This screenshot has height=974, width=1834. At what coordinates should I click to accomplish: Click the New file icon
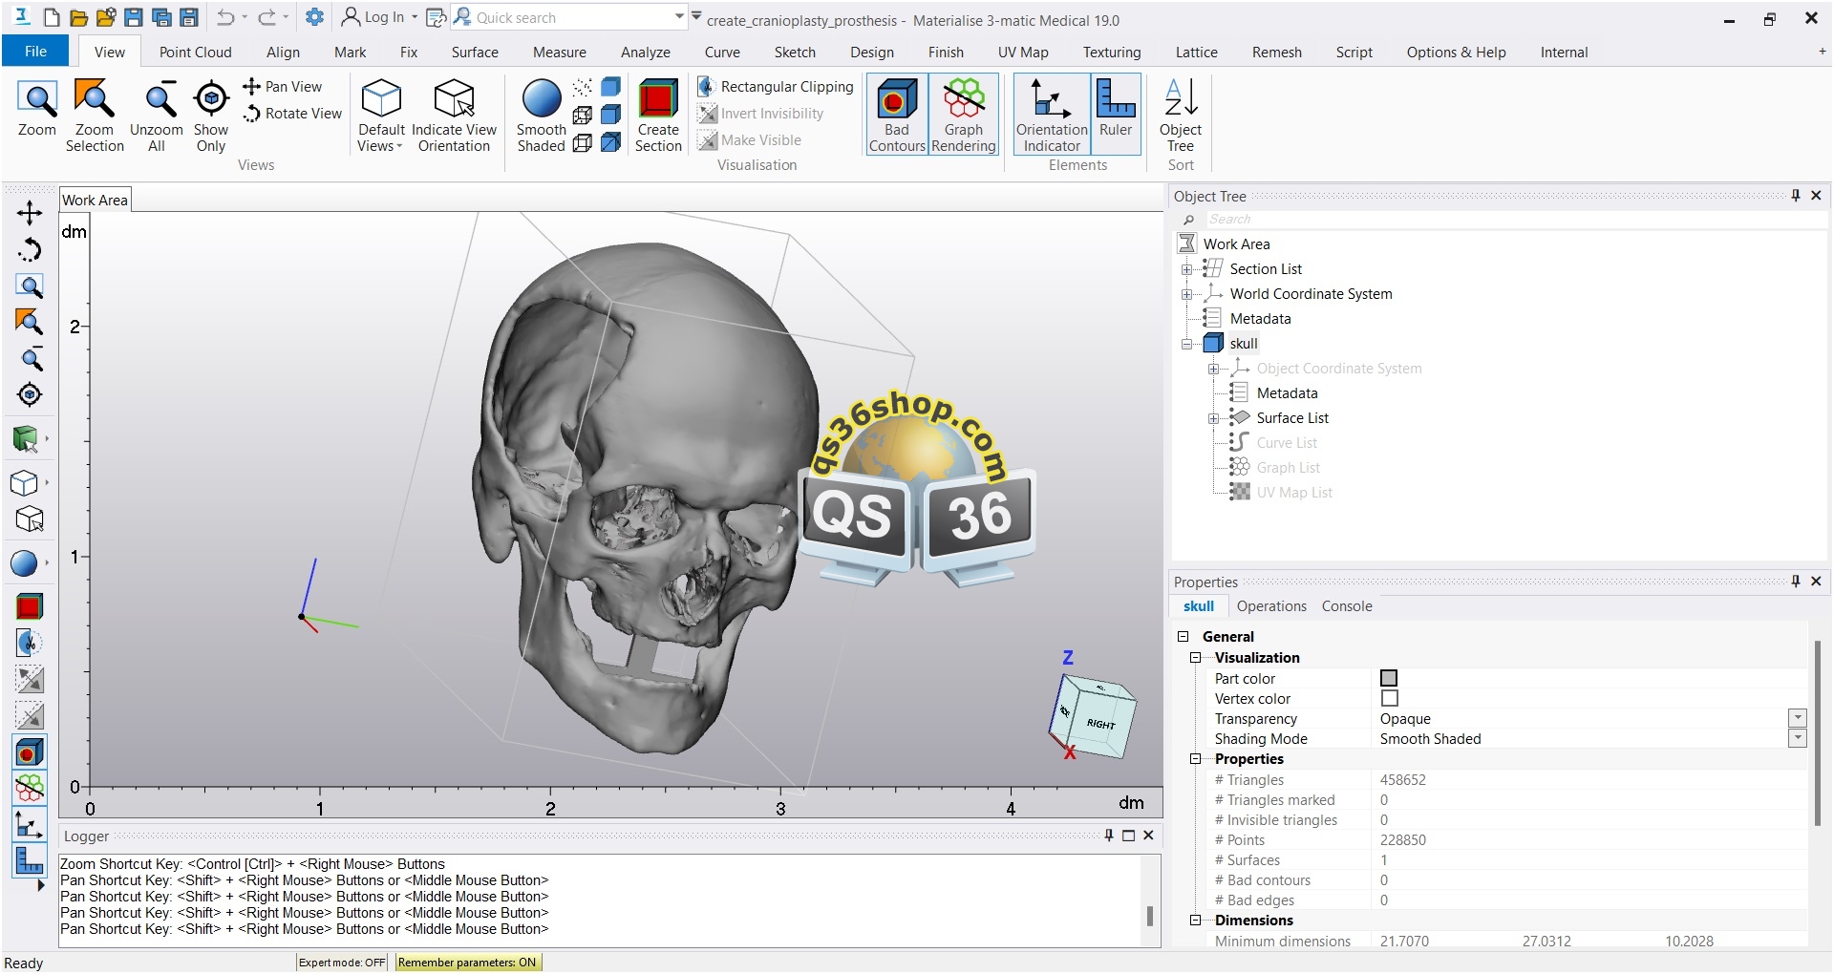(x=52, y=17)
